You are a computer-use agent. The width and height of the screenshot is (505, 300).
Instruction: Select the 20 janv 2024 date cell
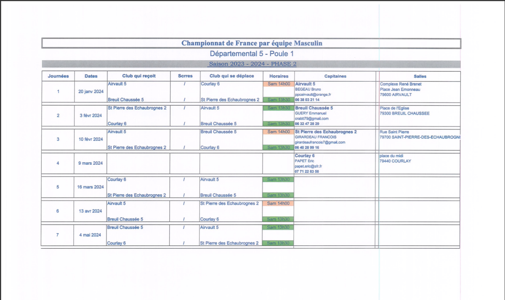click(90, 92)
